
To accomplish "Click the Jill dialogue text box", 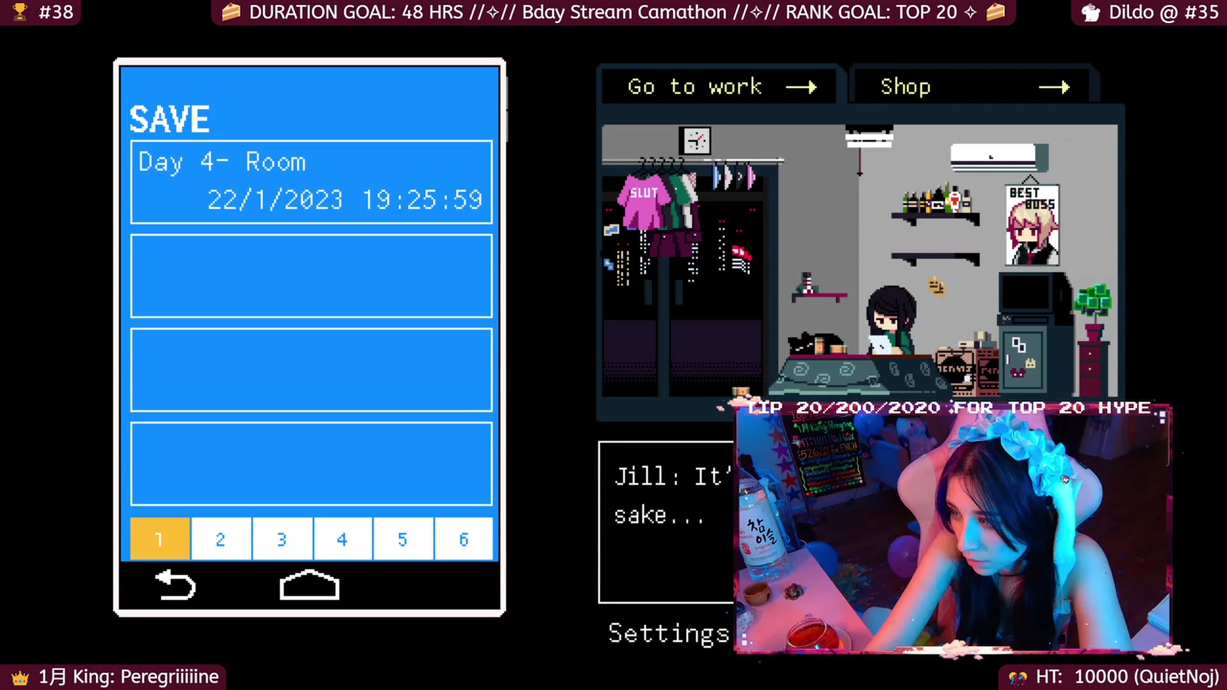I will 666,522.
